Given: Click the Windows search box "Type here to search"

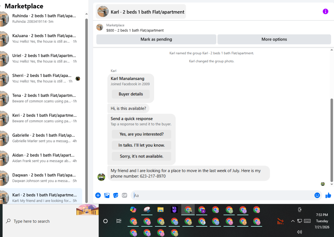Looking at the screenshot, I should 51,221.
